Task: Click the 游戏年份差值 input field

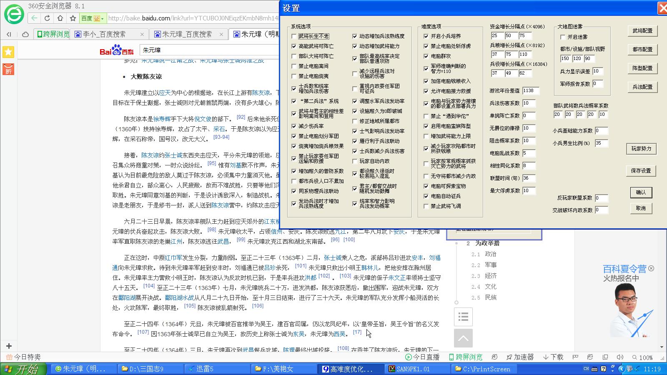Action: click(530, 90)
